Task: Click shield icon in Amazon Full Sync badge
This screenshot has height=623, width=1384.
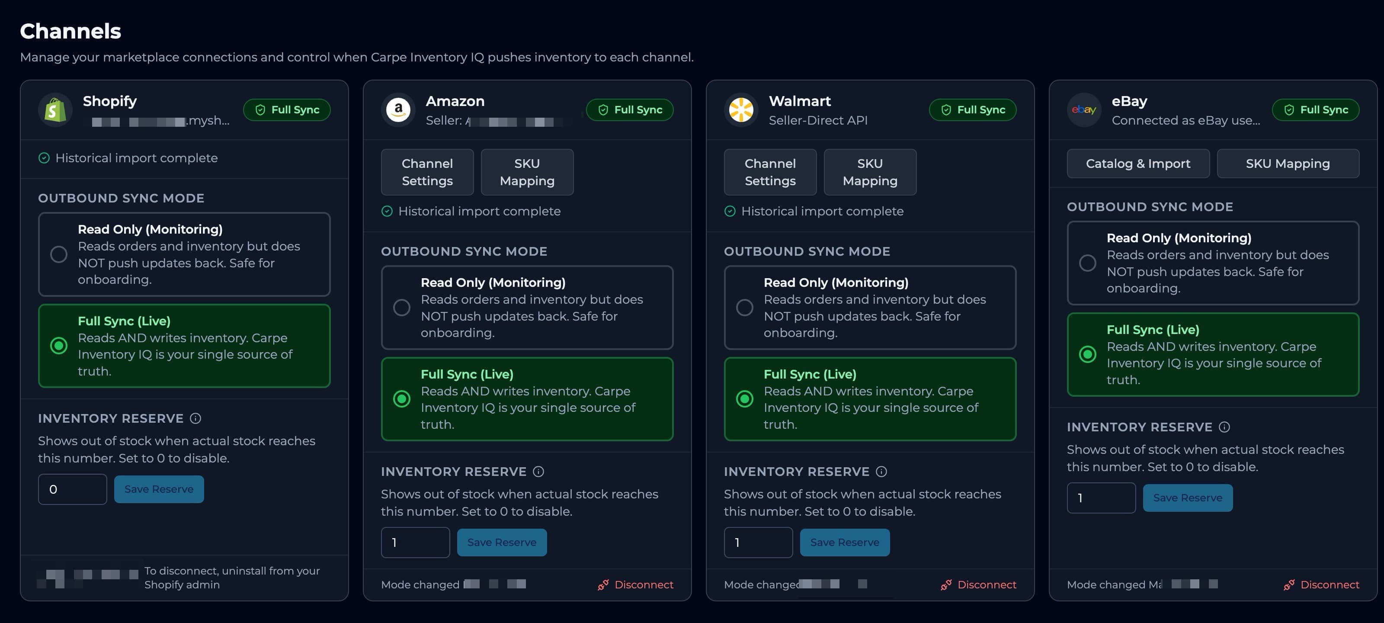Action: coord(603,109)
